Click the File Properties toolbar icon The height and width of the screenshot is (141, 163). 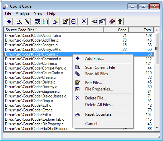coord(73,22)
